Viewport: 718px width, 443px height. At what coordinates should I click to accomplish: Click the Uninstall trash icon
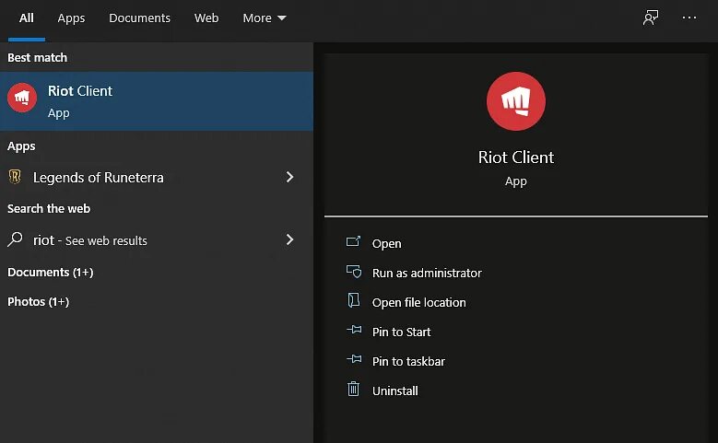pyautogui.click(x=353, y=390)
